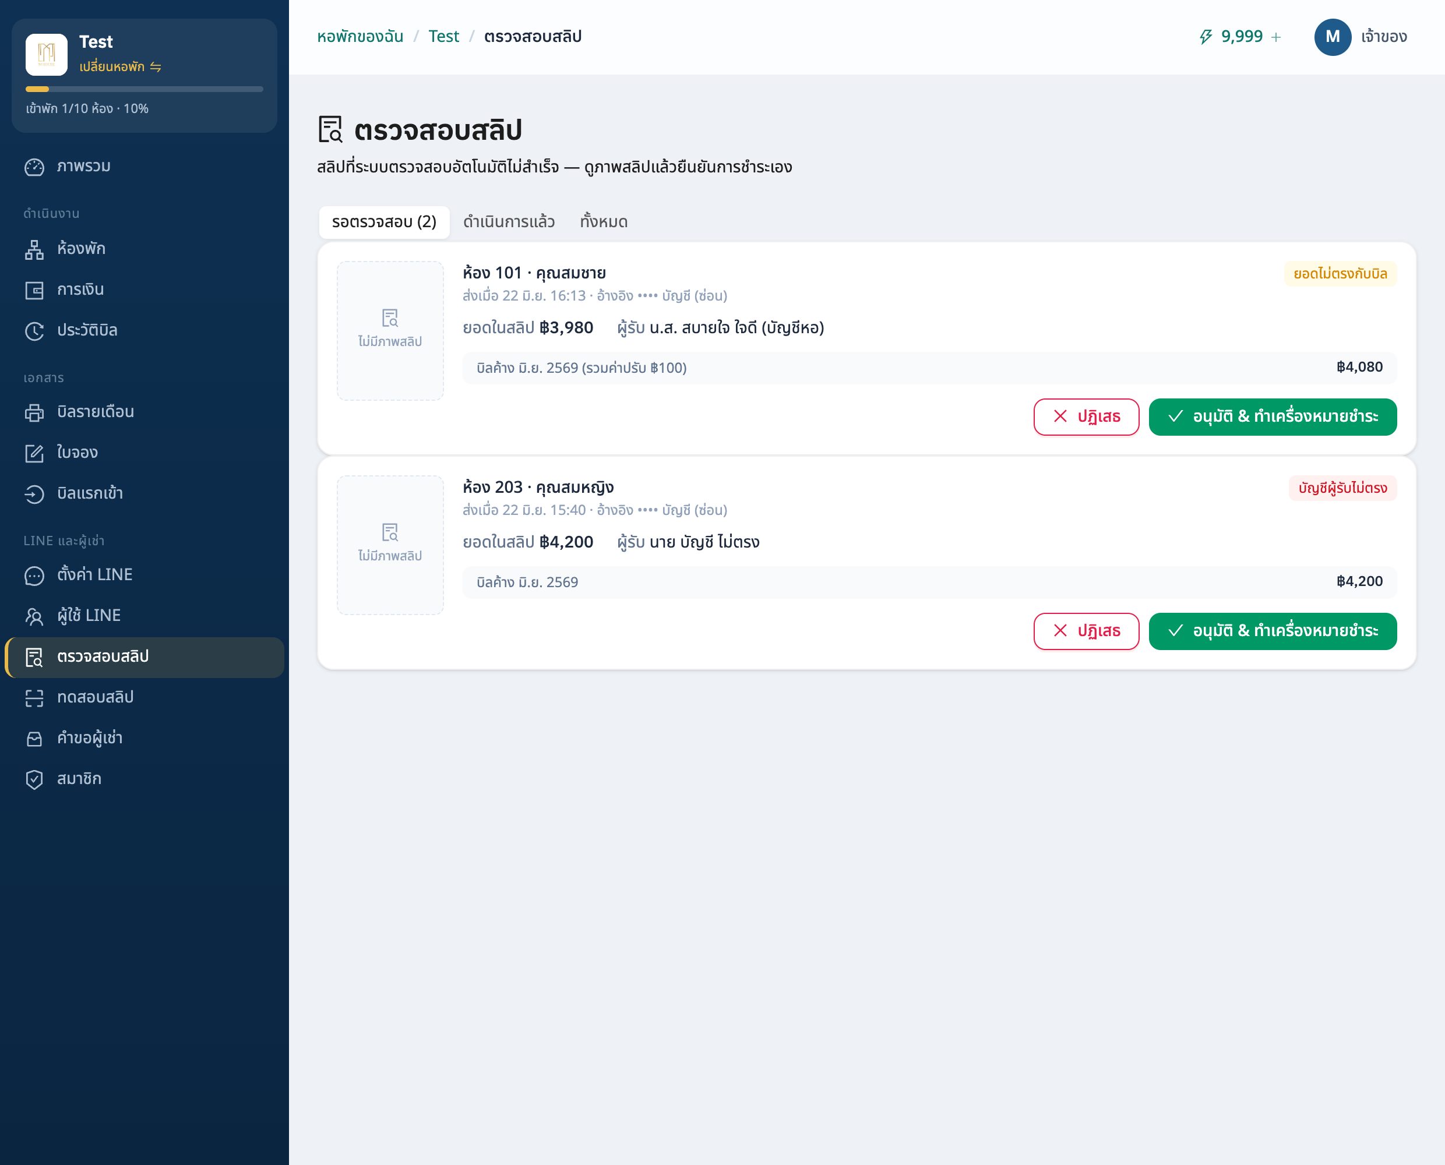Switch to ดำเนินการแล้ว tab
Viewport: 1445px width, 1165px height.
(509, 222)
